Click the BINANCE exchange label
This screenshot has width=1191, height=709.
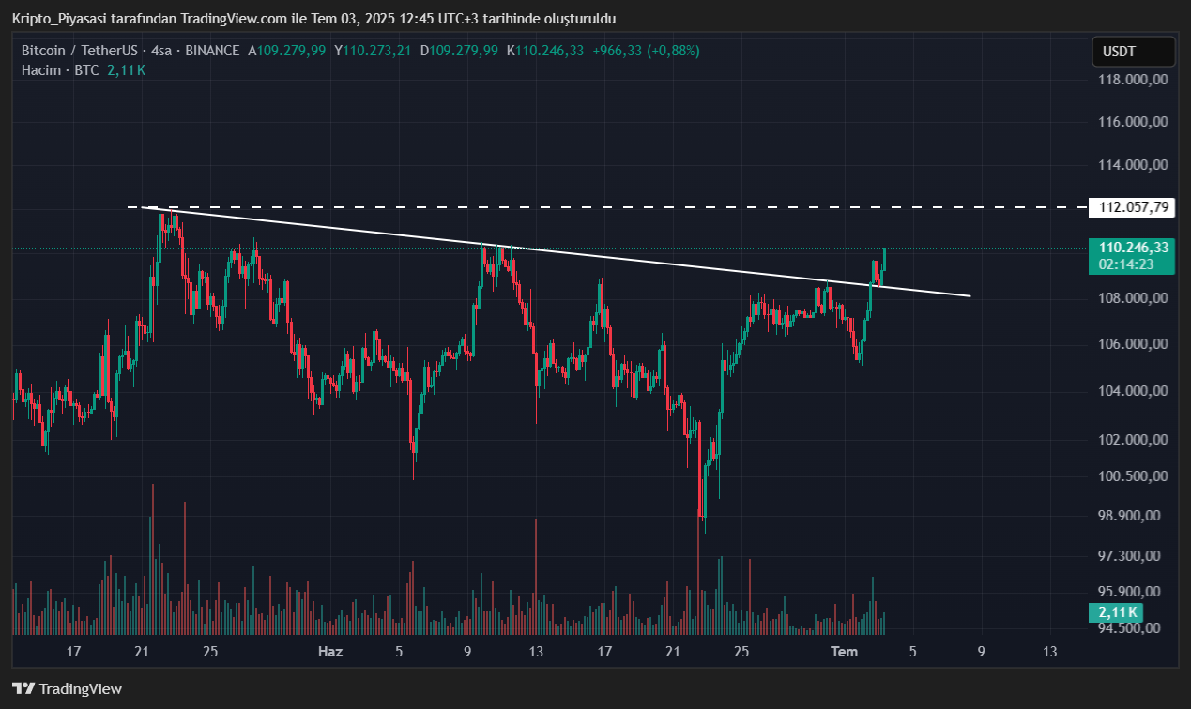pos(212,51)
